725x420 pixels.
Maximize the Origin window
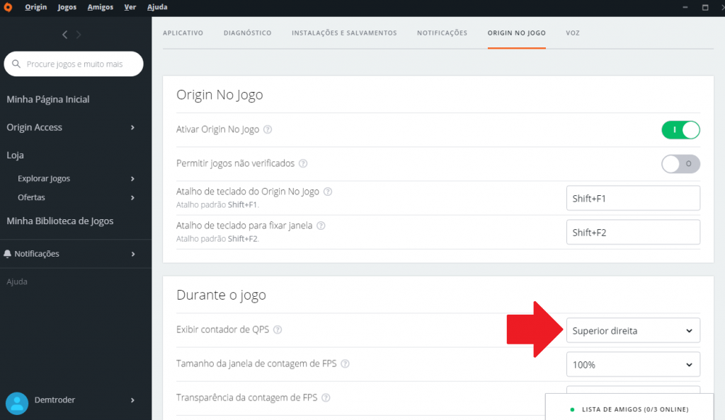click(705, 7)
